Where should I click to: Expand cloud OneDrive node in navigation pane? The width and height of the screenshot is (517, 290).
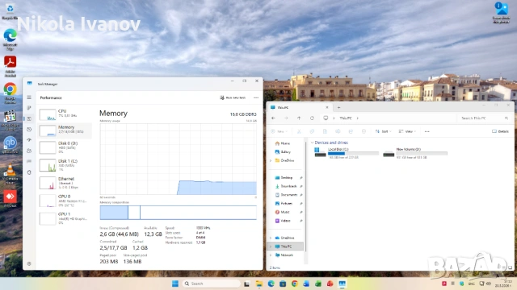click(271, 238)
